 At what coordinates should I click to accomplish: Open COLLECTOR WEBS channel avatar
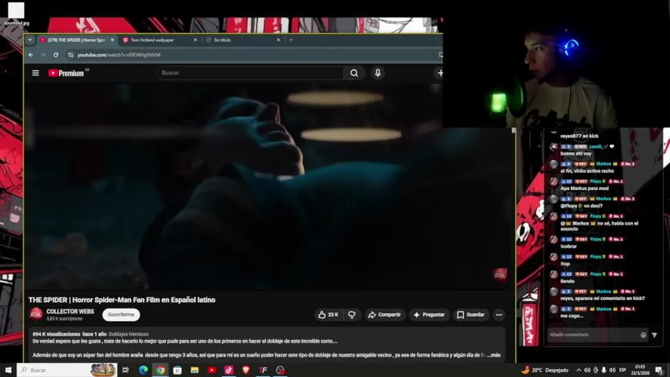(x=36, y=314)
